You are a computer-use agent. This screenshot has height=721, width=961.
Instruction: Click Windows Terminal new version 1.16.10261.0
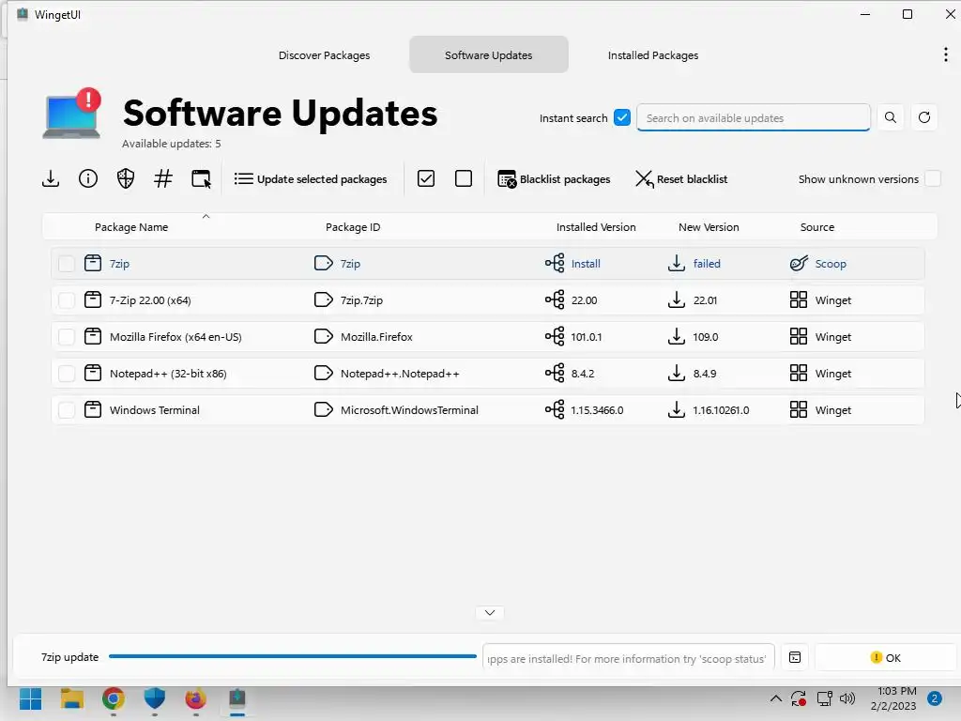coord(721,410)
